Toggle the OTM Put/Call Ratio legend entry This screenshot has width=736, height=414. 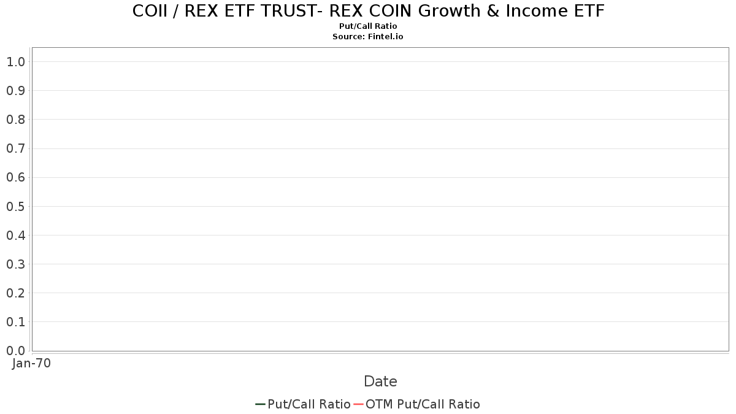pos(417,404)
